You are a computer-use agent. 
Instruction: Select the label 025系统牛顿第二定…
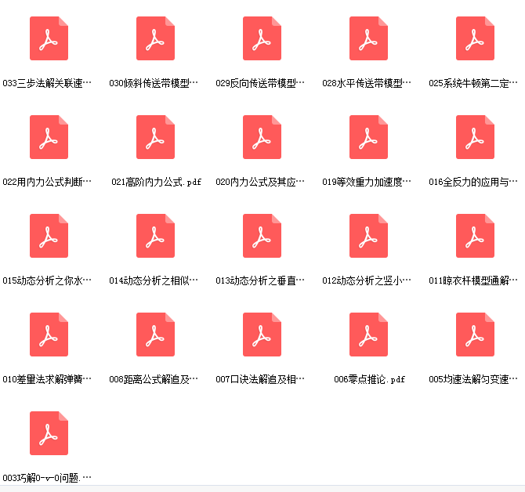tap(473, 83)
